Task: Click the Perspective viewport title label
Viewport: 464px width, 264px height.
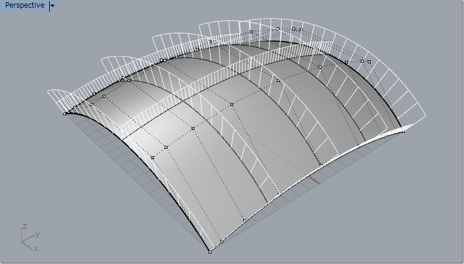Action: 25,5
